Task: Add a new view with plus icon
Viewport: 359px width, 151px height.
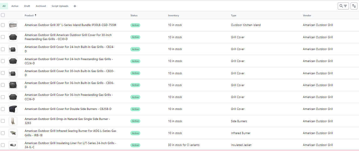Action: click(x=75, y=6)
